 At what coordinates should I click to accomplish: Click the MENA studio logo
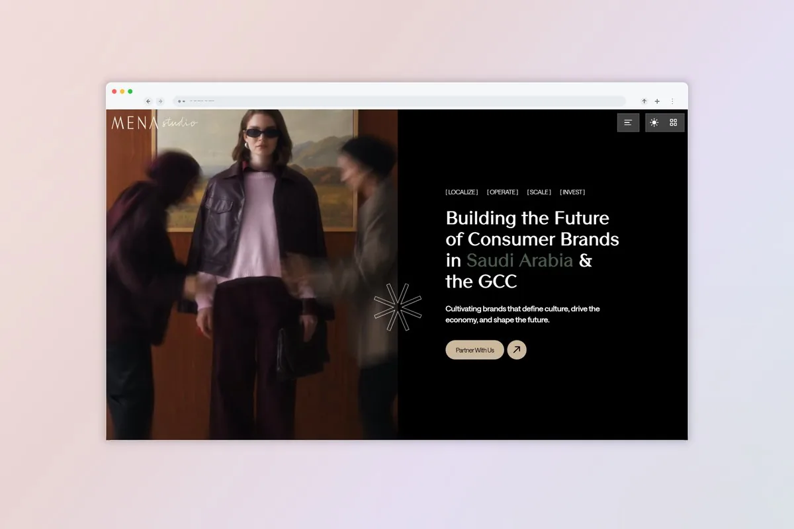[x=154, y=122]
